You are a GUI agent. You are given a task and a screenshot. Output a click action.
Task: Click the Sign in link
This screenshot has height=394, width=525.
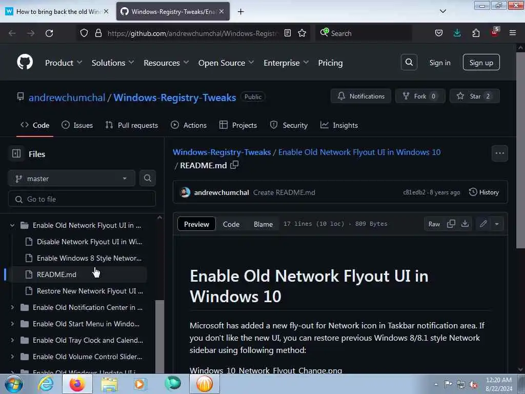439,63
